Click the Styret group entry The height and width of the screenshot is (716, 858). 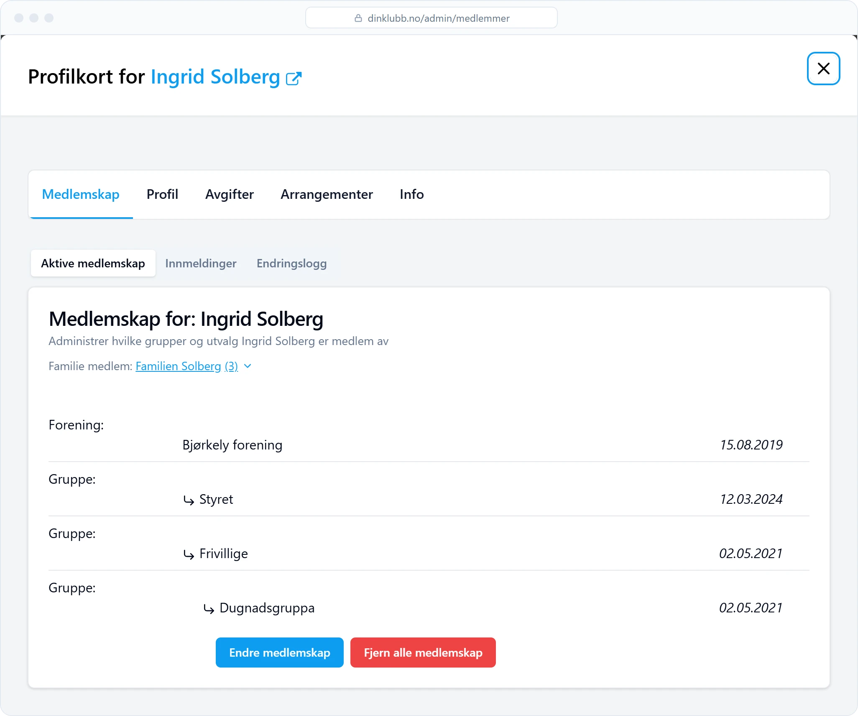pyautogui.click(x=216, y=499)
